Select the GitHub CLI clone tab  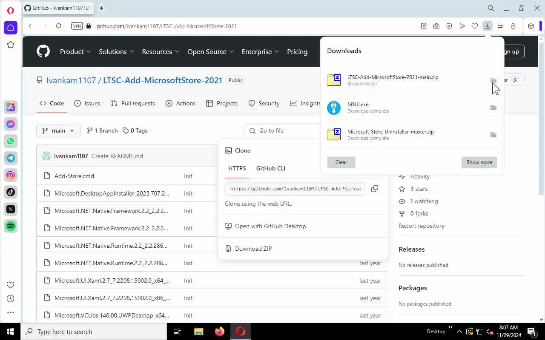pyautogui.click(x=271, y=168)
